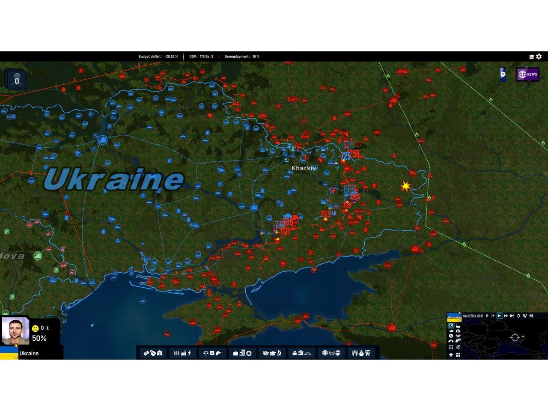Open the NEWS panel

click(x=527, y=74)
